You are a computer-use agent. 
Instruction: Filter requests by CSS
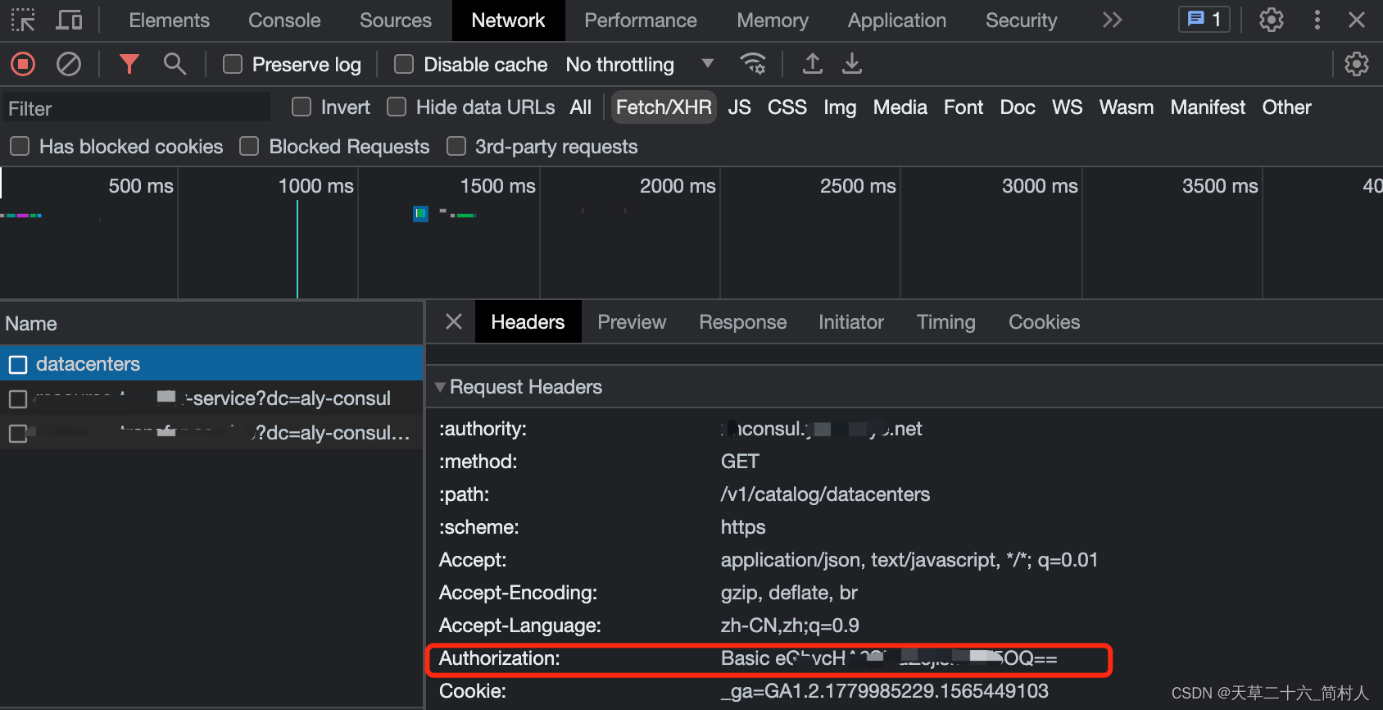[787, 107]
